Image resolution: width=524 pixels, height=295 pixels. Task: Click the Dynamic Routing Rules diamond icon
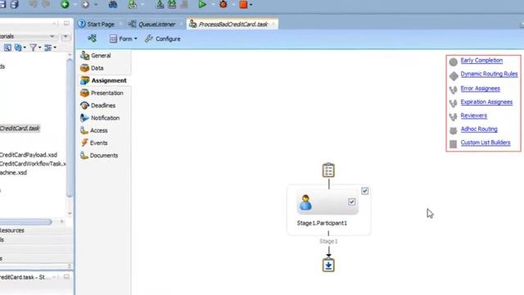[x=454, y=76]
